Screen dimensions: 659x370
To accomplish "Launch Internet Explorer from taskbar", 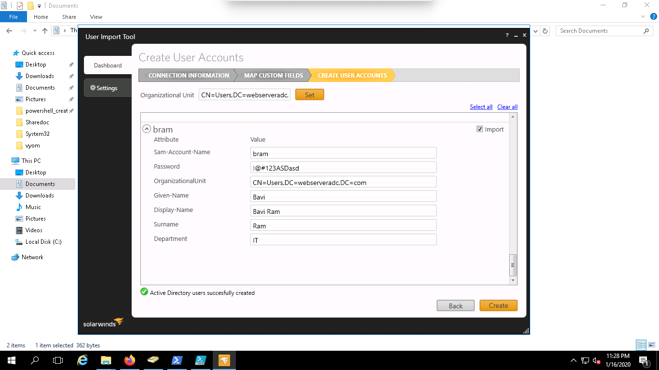I will 83,360.
